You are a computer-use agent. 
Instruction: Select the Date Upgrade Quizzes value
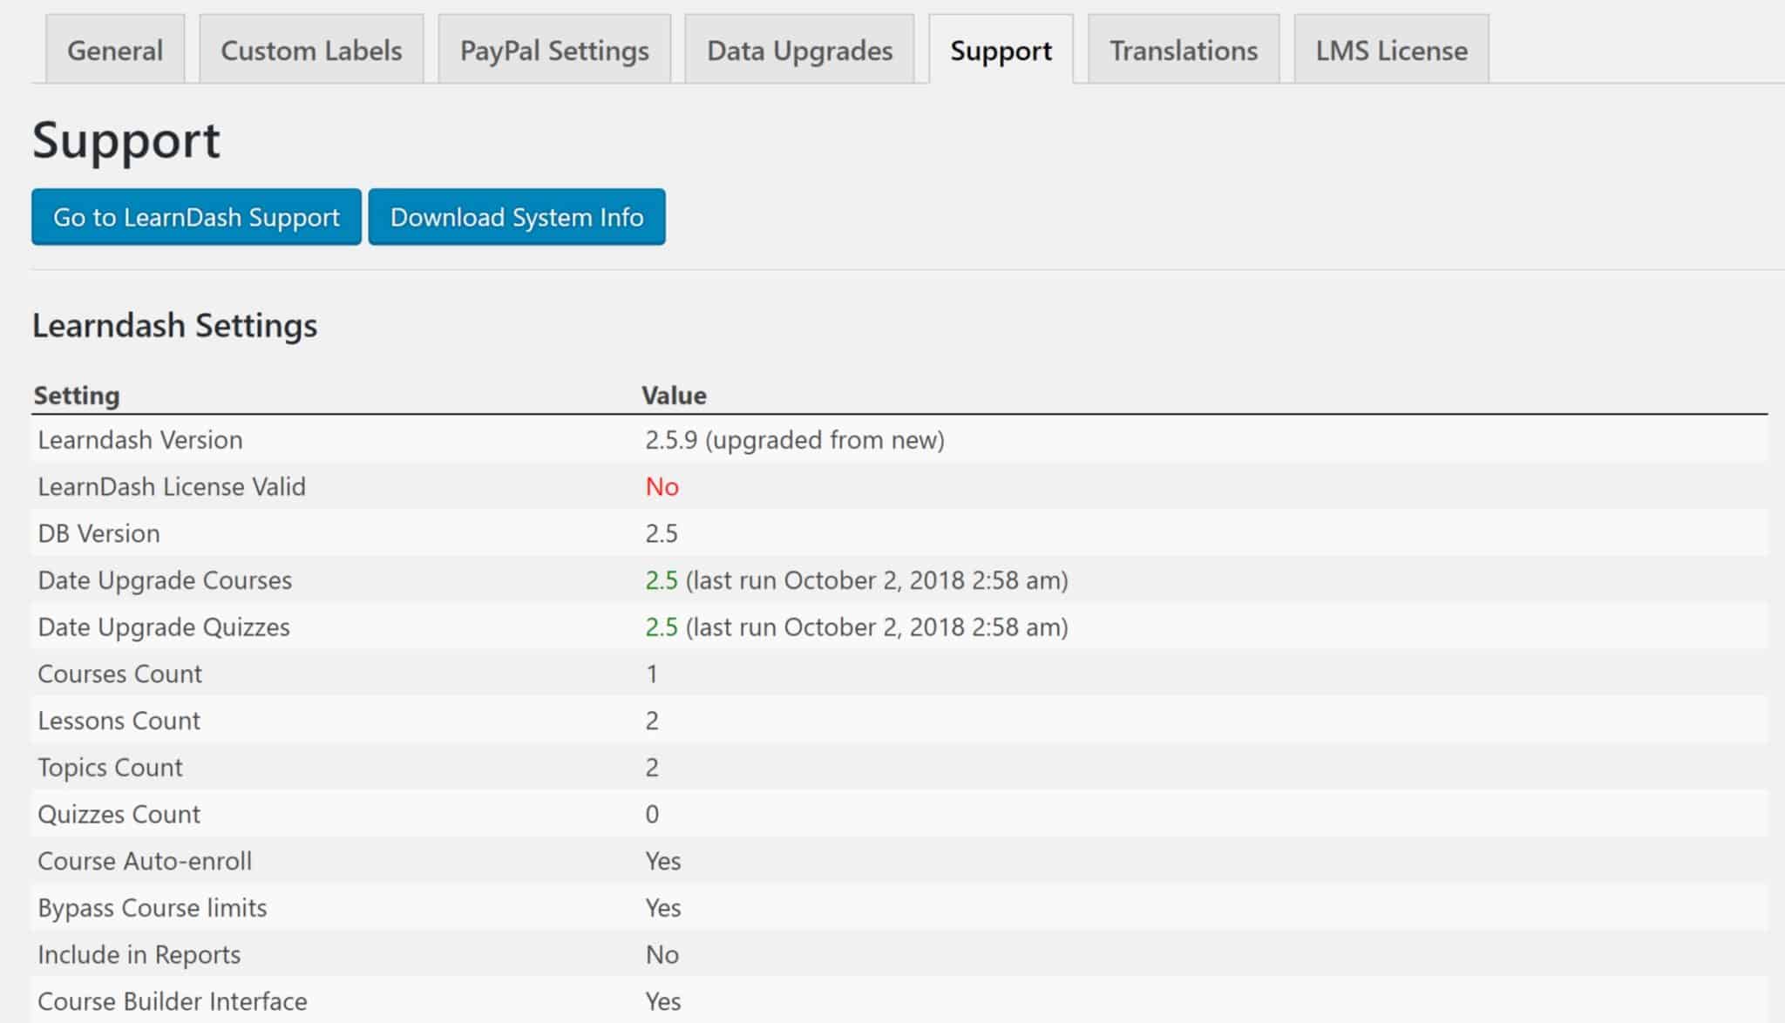(x=856, y=627)
